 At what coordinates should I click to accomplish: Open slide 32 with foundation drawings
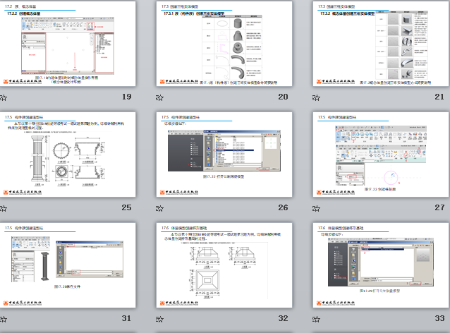pyautogui.click(x=223, y=266)
